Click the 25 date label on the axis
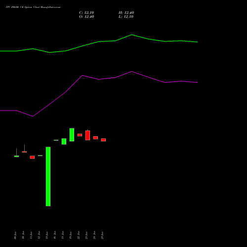This screenshot has width=247, height=247. (102, 235)
